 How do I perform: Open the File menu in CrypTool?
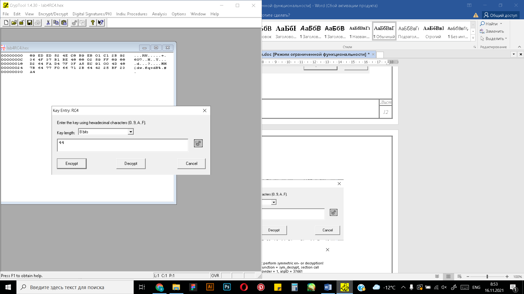[x=5, y=14]
